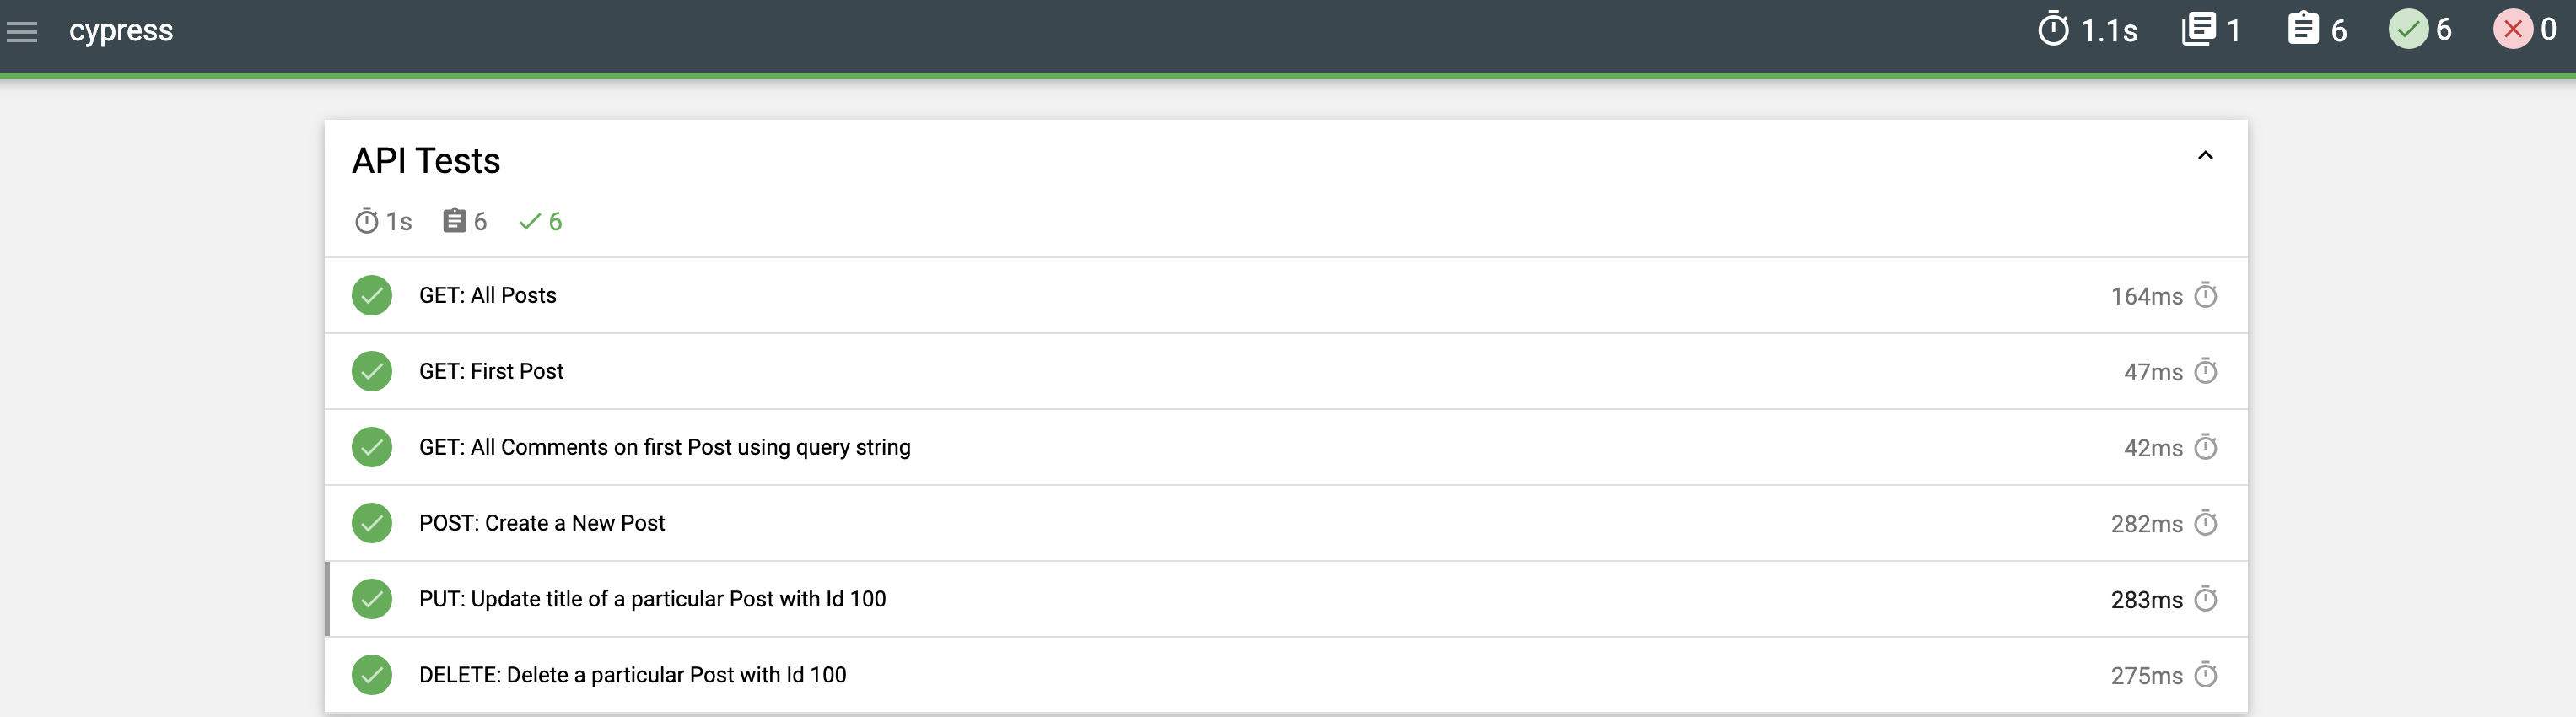2576x717 pixels.
Task: Click the green check for DELETE test
Action: (372, 675)
